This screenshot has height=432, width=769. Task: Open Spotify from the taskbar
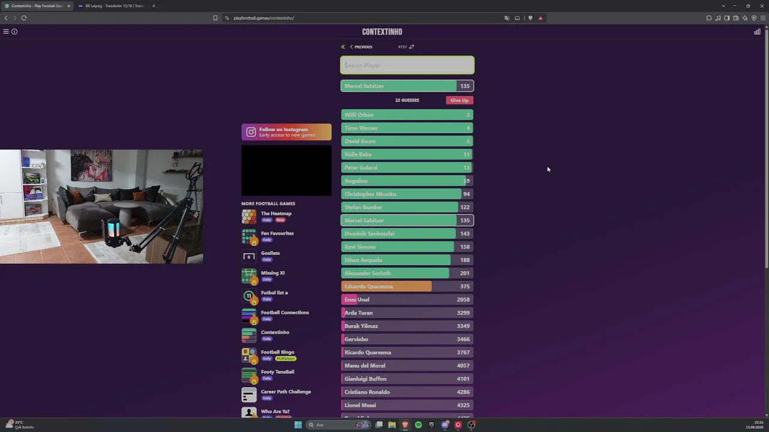pos(418,425)
